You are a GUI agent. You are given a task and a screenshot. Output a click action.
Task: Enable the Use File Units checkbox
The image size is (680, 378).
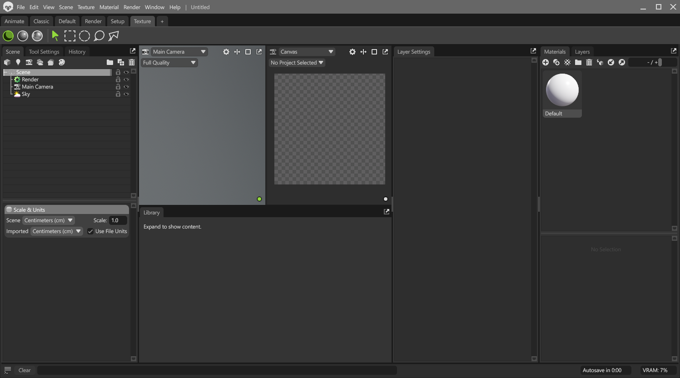pyautogui.click(x=90, y=231)
